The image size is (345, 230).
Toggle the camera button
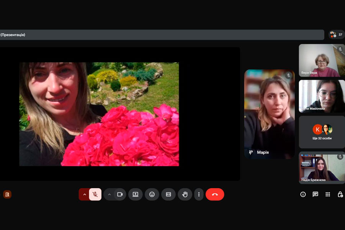(x=120, y=194)
